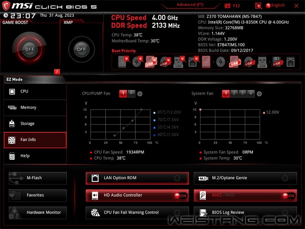Take a screenshot with the F12 camera icon
Screen dimensions: 305x229
(x=227, y=6)
